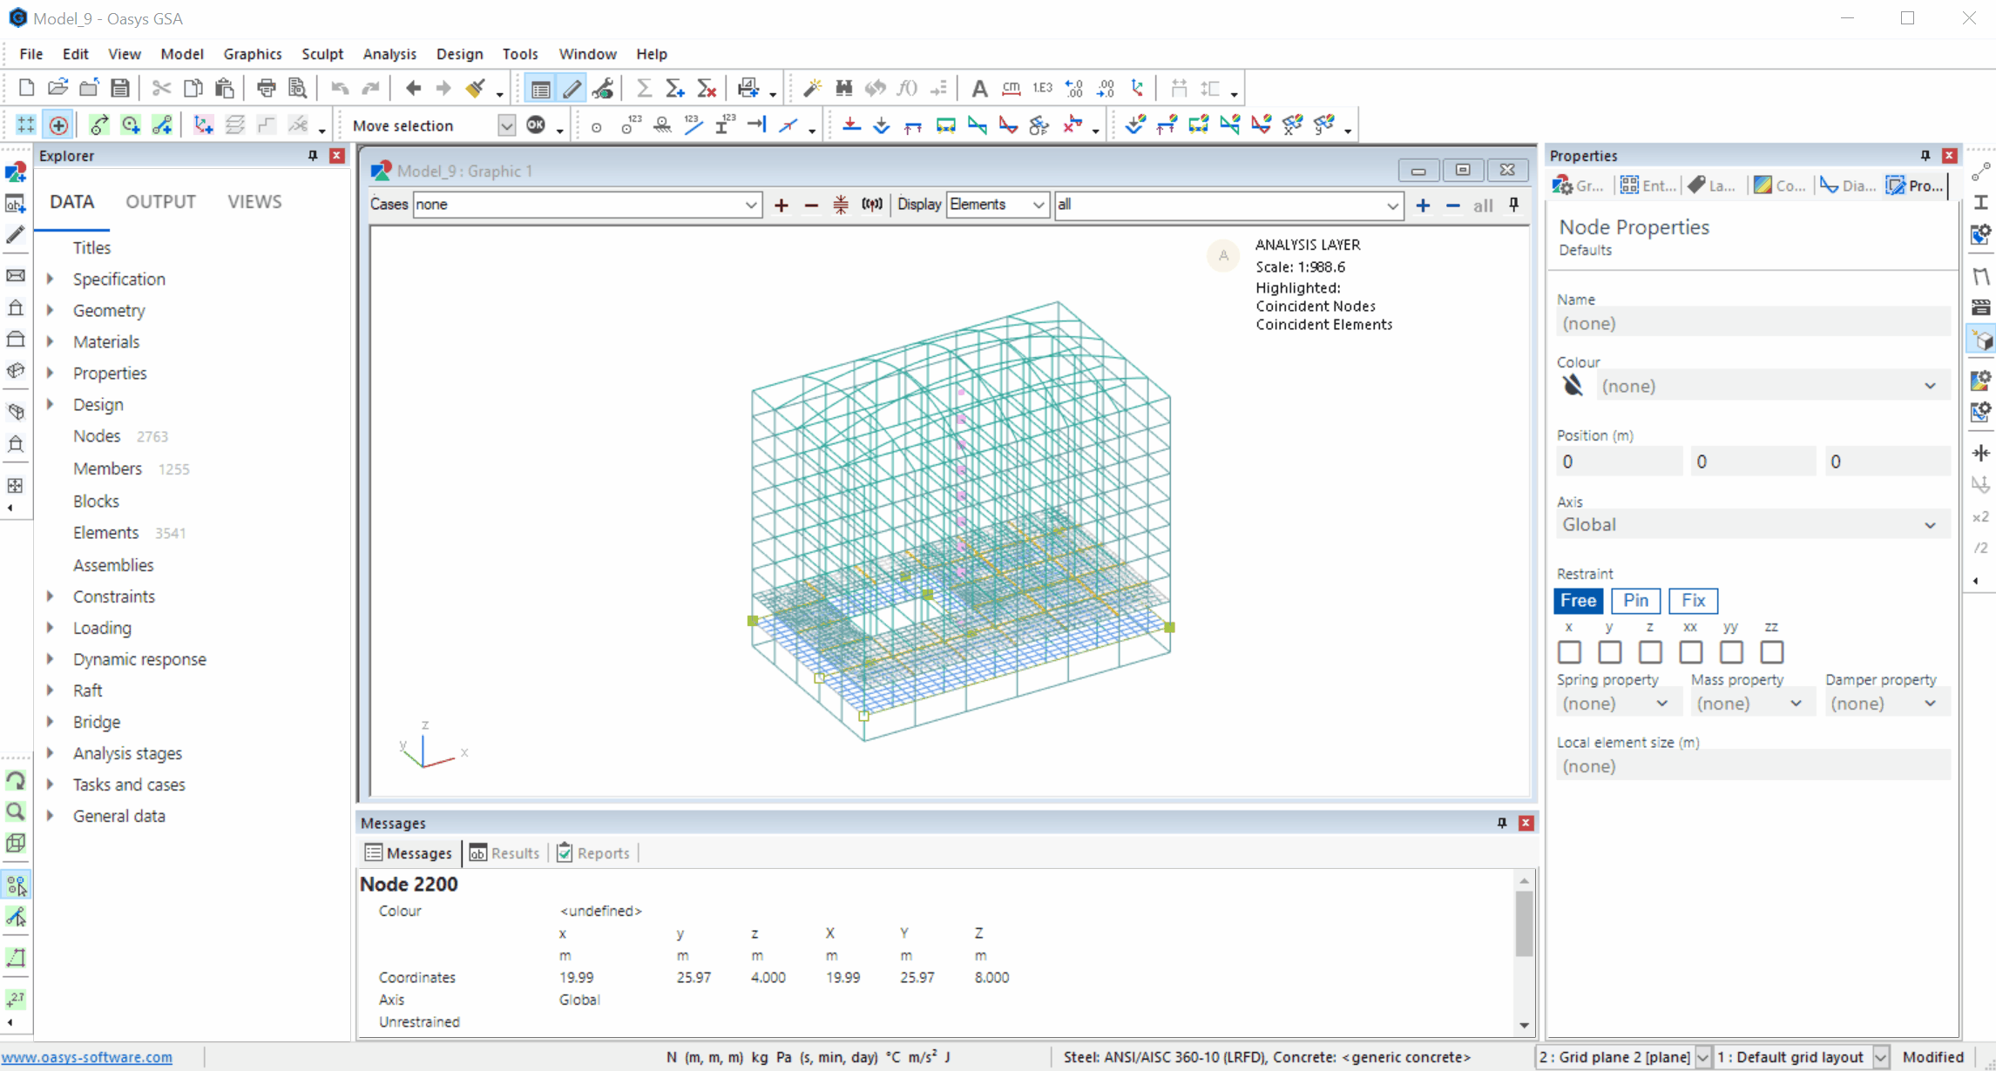Check the x restraint checkbox
This screenshot has height=1071, width=1996.
pos(1569,652)
